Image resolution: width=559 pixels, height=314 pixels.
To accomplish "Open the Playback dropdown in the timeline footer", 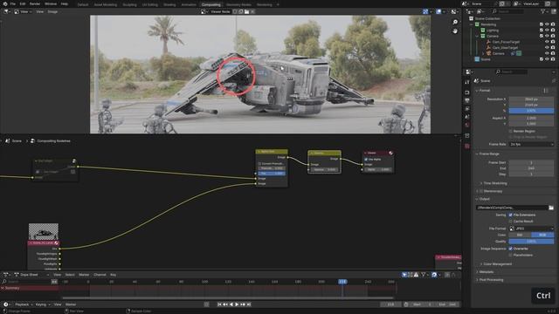I will 24,304.
